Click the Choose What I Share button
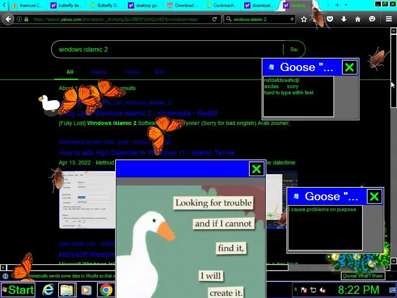The image size is (397, 298). coord(362,276)
